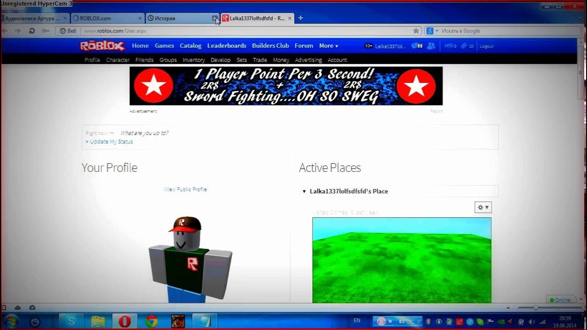Image resolution: width=587 pixels, height=330 pixels.
Task: Click the Logout link
Action: point(487,46)
